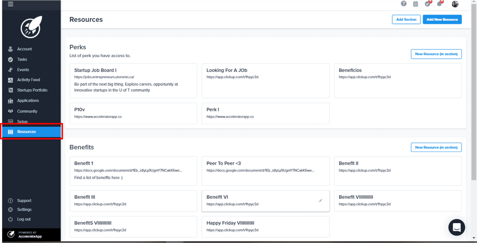Open bell notifications icon
477x243 pixels.
[x=439, y=4]
